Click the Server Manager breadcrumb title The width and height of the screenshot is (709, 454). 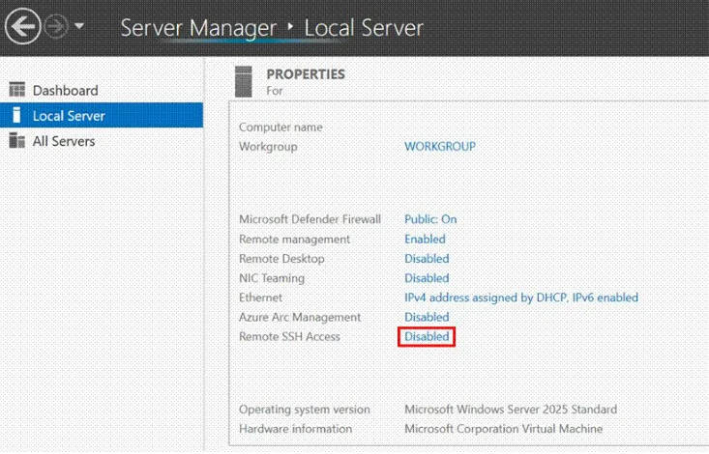tap(198, 28)
